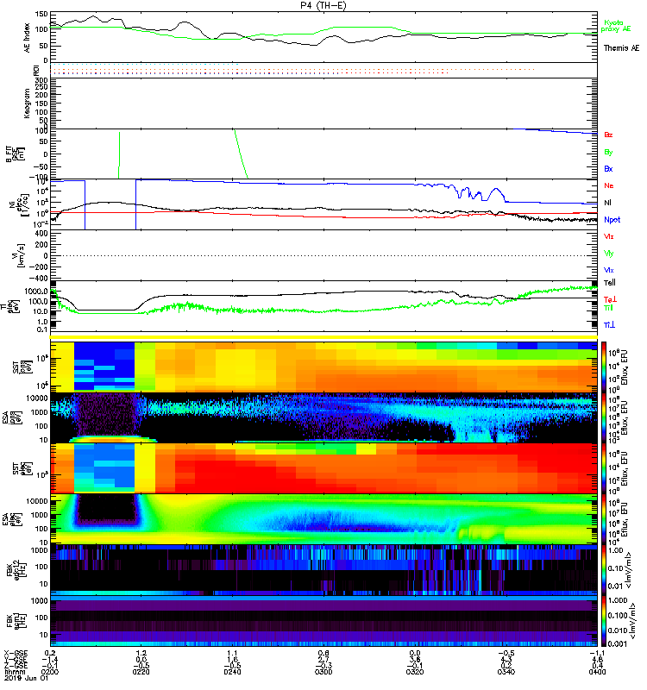Select the black 'Ni' density legend label

[x=607, y=203]
